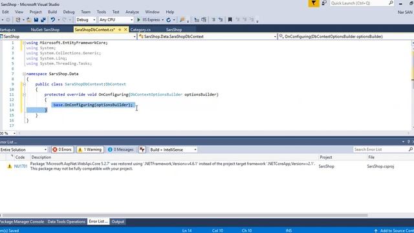Click the increase indent toolbar icon
The height and width of the screenshot is (233, 414).
[x=204, y=20]
